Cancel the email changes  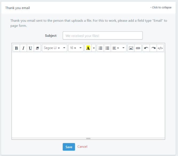point(82,147)
